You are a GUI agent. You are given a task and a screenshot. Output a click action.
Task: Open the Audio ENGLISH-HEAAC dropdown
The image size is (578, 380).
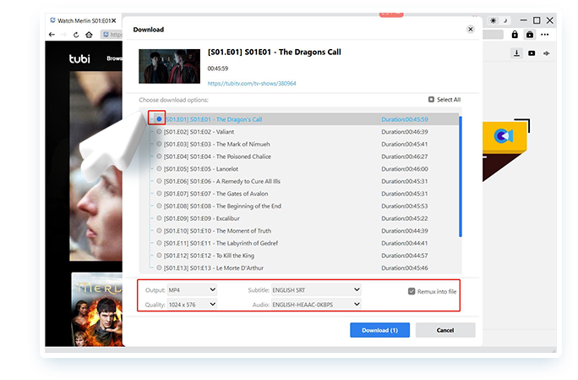click(x=316, y=305)
